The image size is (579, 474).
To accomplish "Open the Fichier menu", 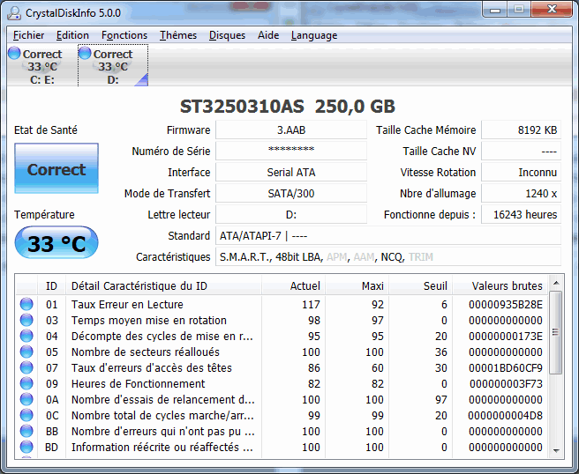I will [28, 35].
